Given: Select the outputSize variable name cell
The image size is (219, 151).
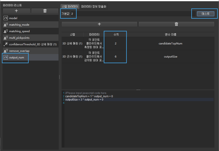Looking at the screenshot, I should tap(170, 57).
